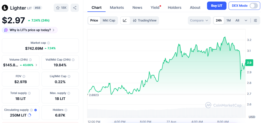Show info tooltip for Market cap
Viewport: 261px width, 123px height.
49,43
